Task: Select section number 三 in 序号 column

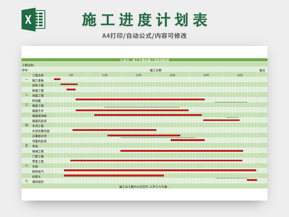Action: (x=27, y=105)
